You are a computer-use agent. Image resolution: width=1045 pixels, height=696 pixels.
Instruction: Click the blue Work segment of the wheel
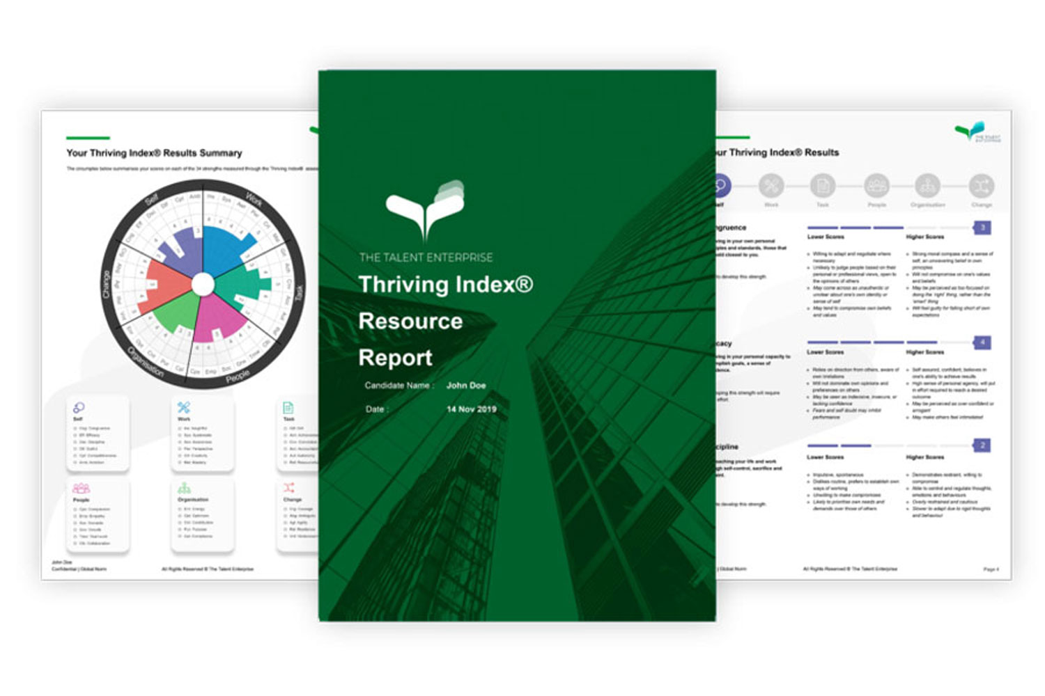click(226, 251)
